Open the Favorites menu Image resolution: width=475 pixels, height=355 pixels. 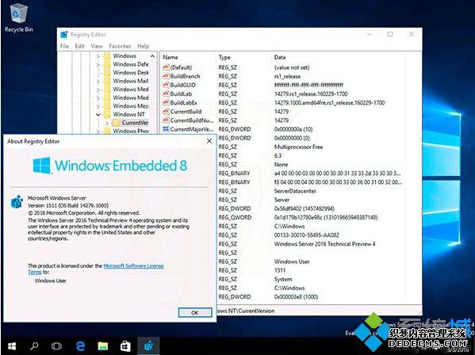(x=120, y=46)
